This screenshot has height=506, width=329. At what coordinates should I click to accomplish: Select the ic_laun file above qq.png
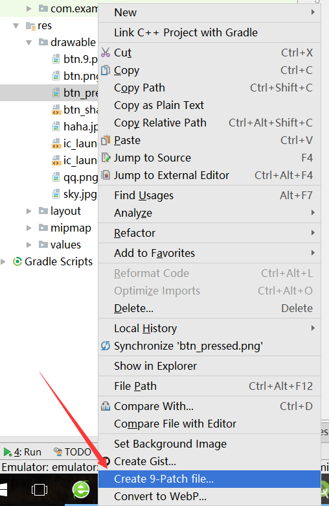point(74,160)
